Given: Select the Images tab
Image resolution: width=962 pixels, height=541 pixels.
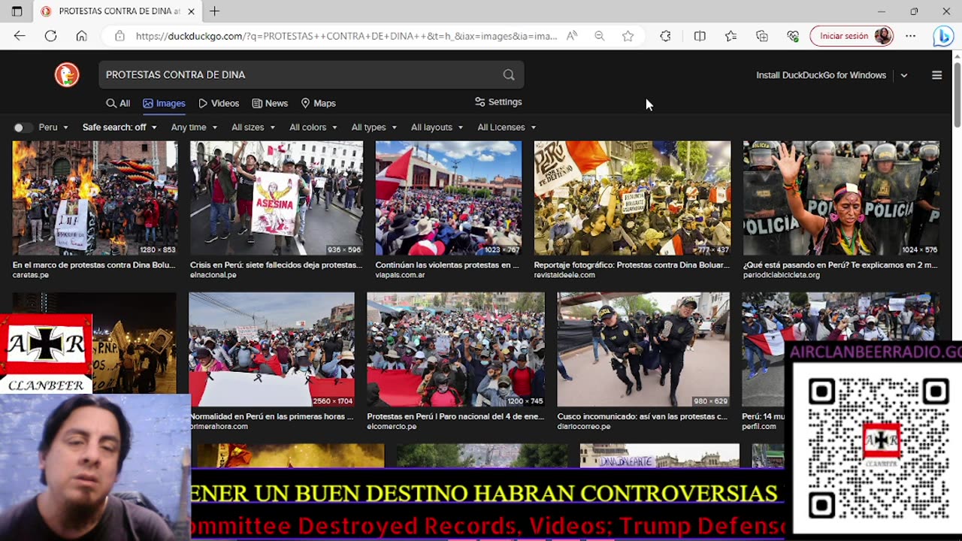Looking at the screenshot, I should (x=164, y=104).
